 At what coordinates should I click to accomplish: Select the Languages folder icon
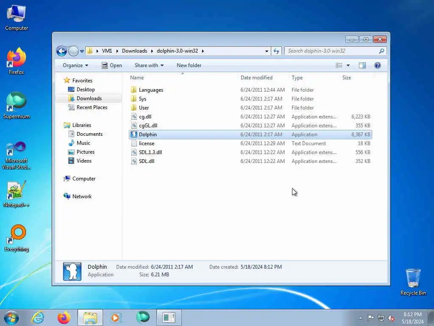[134, 90]
